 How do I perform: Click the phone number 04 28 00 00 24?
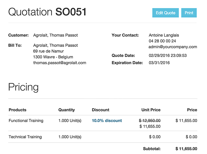[x=162, y=41]
